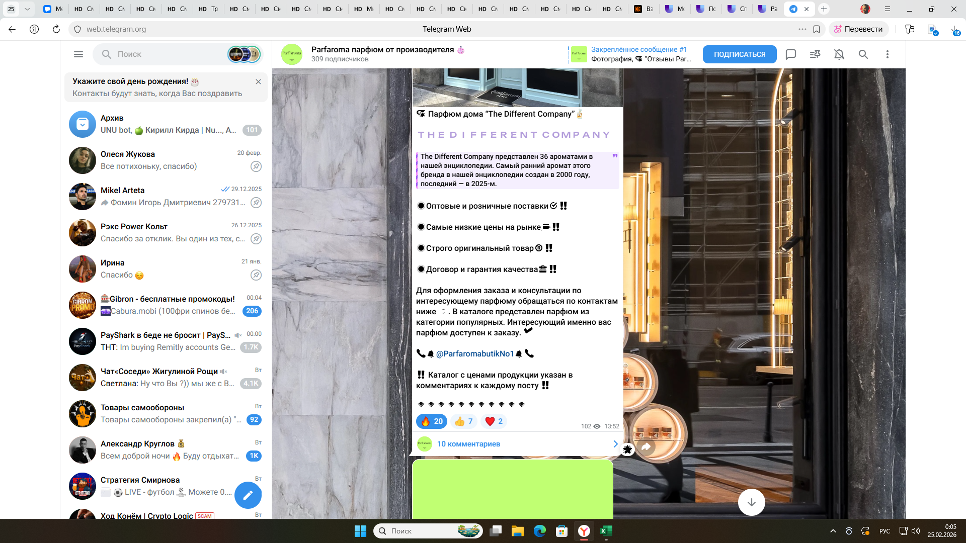Open Excel from the Windows taskbar
The image size is (966, 543).
pyautogui.click(x=606, y=531)
